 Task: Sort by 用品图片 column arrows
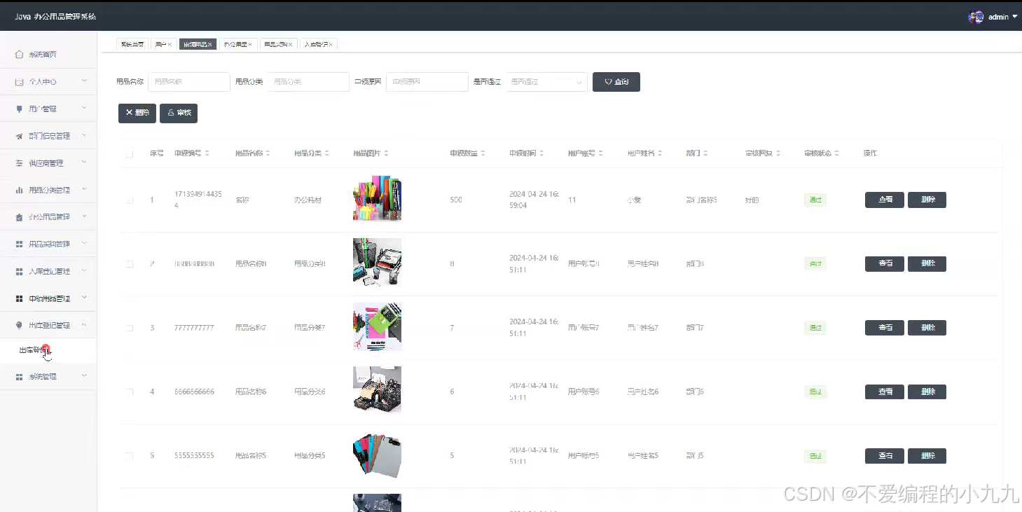386,153
